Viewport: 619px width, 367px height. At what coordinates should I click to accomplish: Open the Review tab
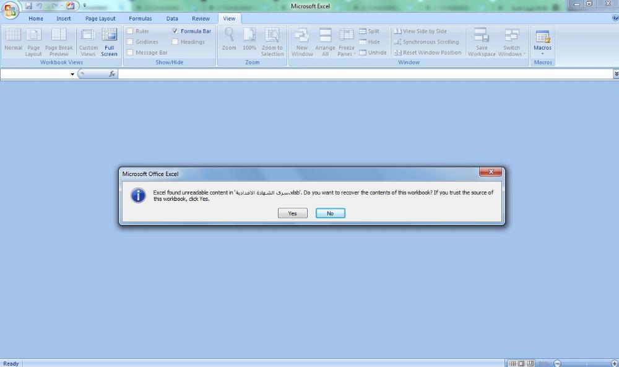201,19
